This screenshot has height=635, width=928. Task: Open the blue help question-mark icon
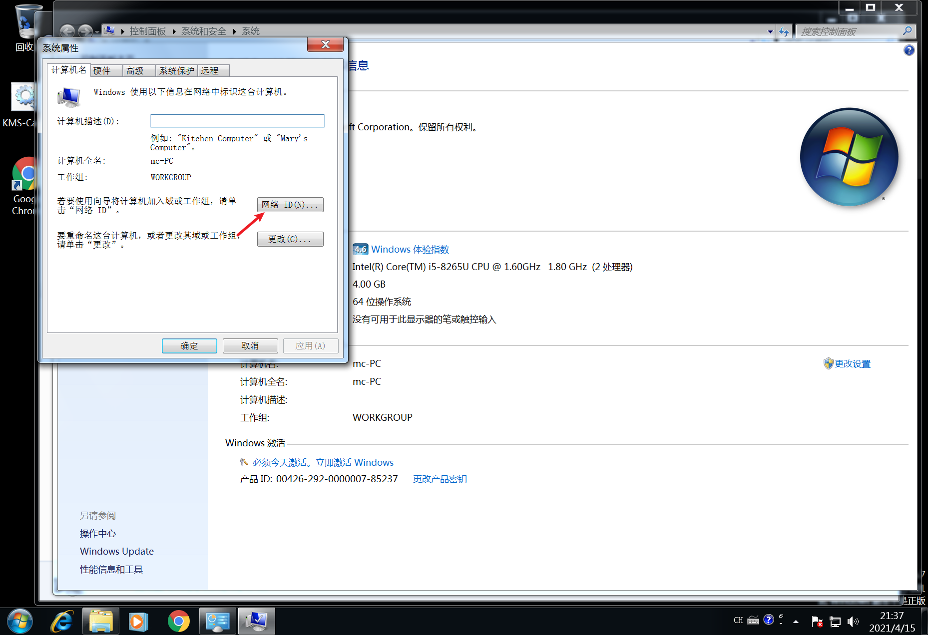tap(909, 50)
